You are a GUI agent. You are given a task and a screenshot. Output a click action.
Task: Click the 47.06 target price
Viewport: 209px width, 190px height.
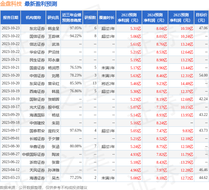(203, 28)
